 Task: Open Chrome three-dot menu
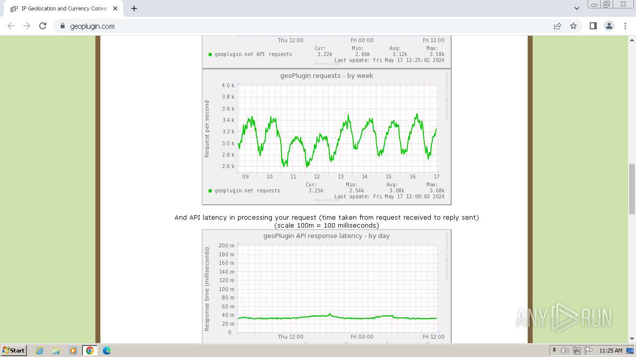(x=625, y=26)
